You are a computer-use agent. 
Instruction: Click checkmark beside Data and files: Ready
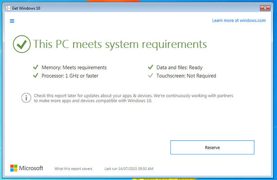tap(151, 67)
